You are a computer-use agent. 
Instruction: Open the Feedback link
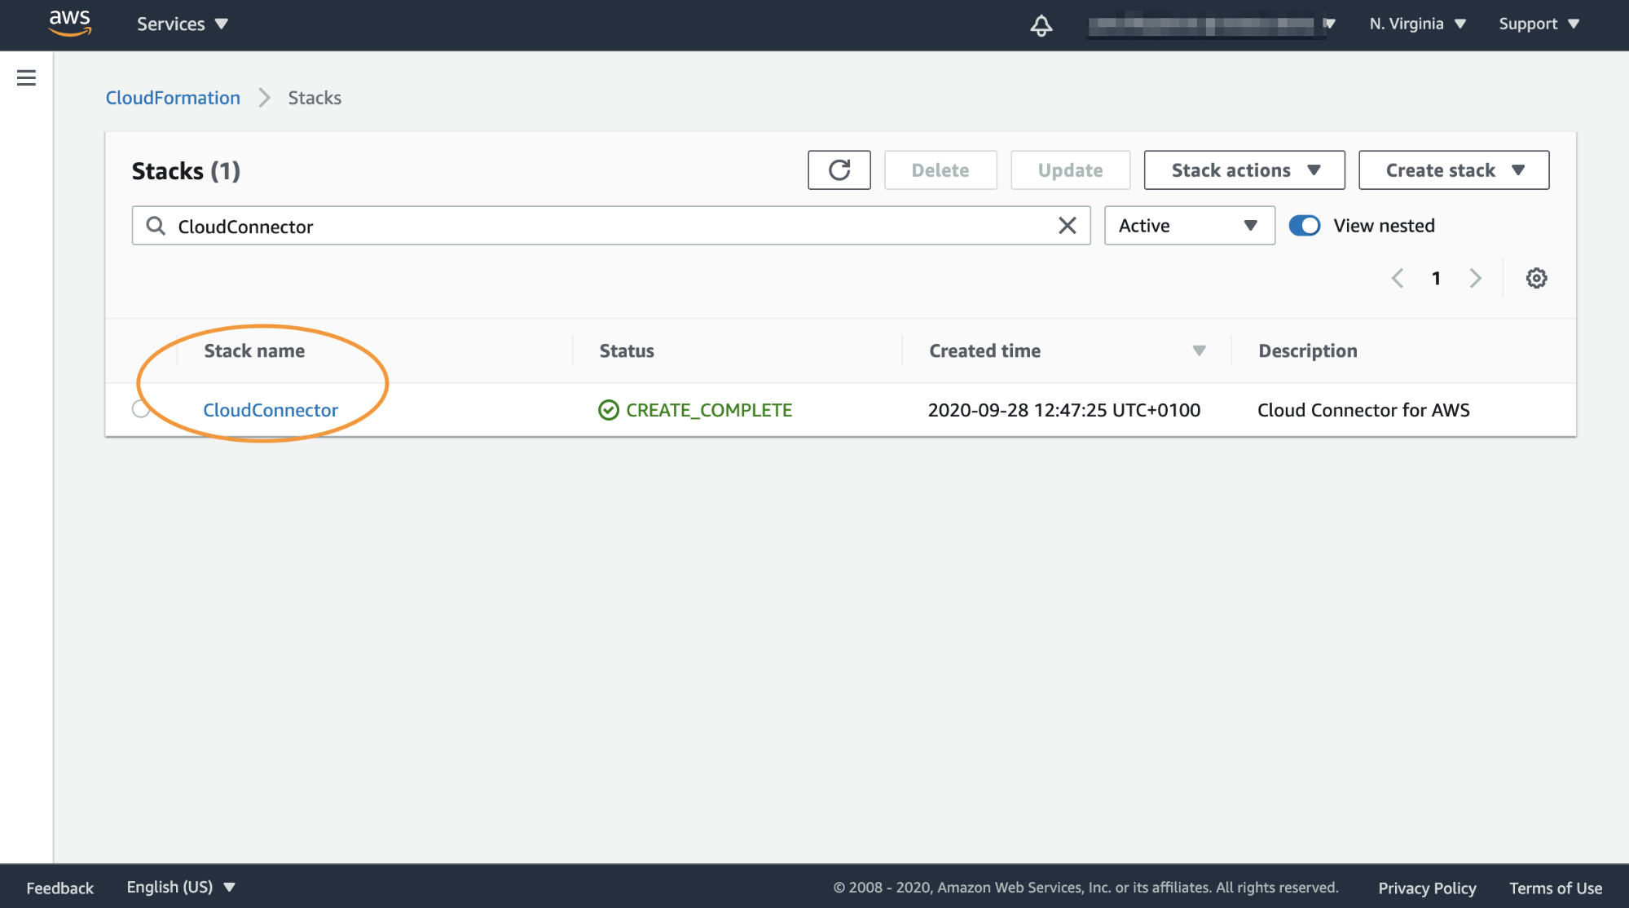click(x=60, y=888)
